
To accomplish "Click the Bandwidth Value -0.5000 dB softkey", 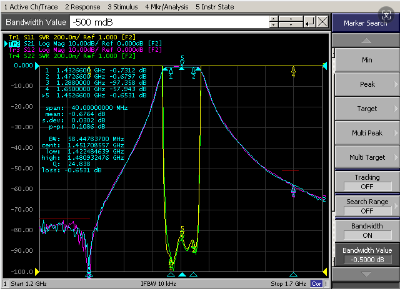I will pos(367,255).
